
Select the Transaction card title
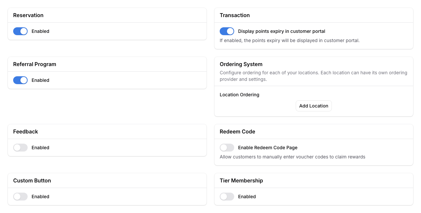235,15
